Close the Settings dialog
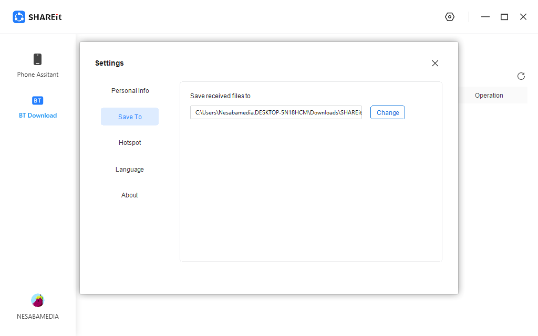The height and width of the screenshot is (336, 538). (434, 64)
